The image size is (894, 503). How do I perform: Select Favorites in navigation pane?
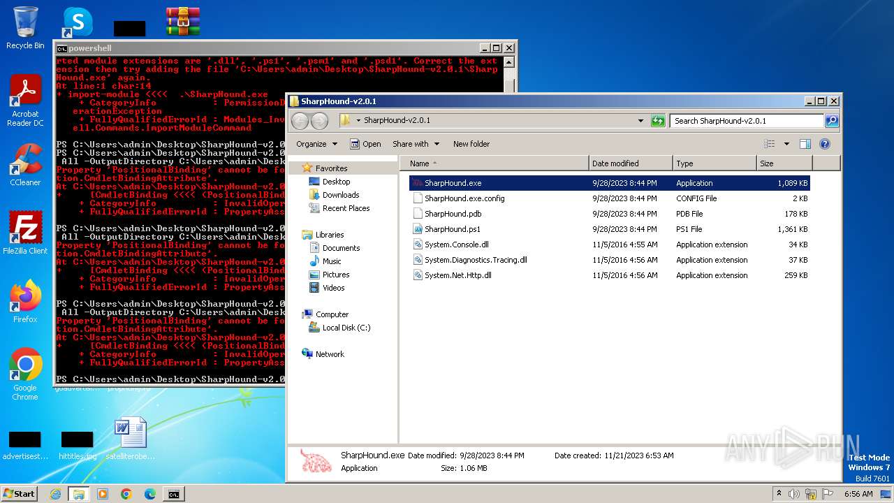[331, 168]
